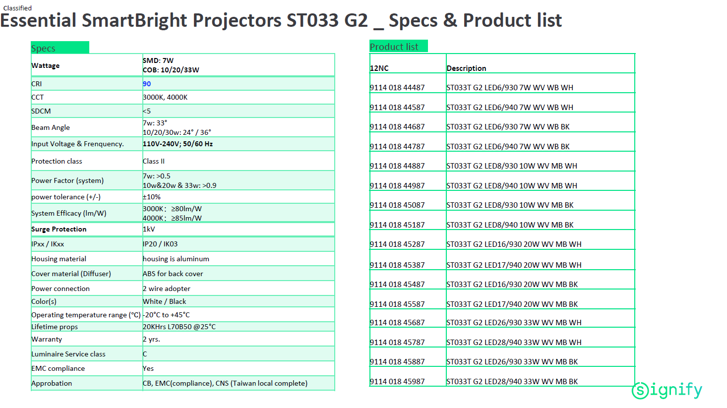Select the ST033T G2 LED26/930 33W WV MB WH description

[514, 323]
